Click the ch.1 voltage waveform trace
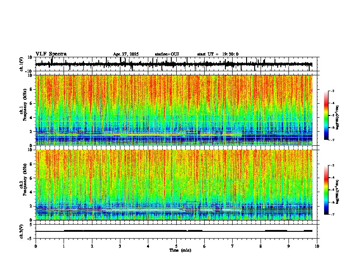 174,64
